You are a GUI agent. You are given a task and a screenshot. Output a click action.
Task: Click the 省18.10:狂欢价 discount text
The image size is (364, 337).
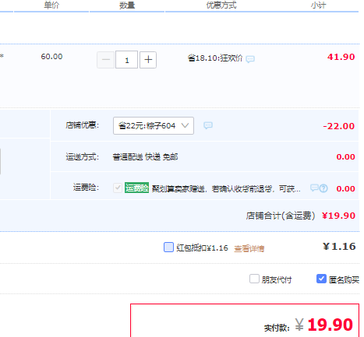click(x=215, y=58)
